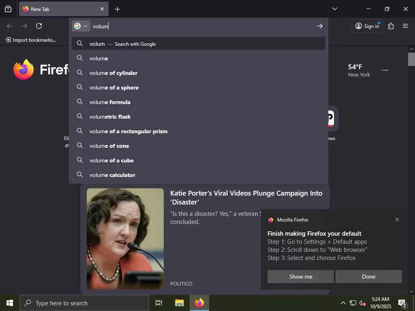Open the taskbar clock 5:24 AM
This screenshot has width=415, height=311.
tap(380, 303)
